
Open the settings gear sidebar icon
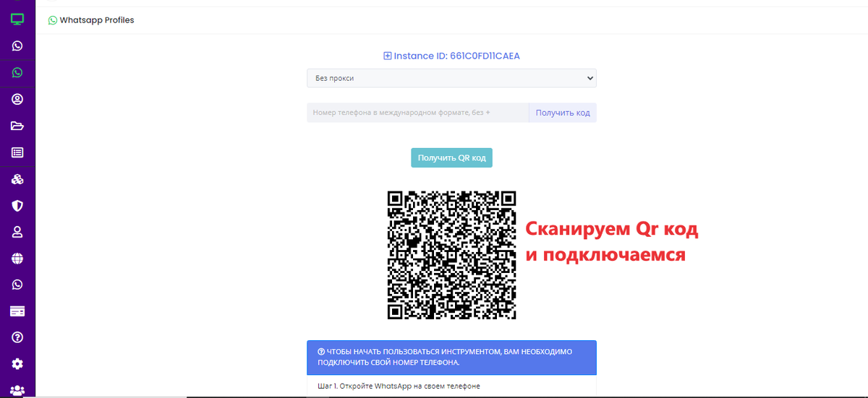coord(17,363)
